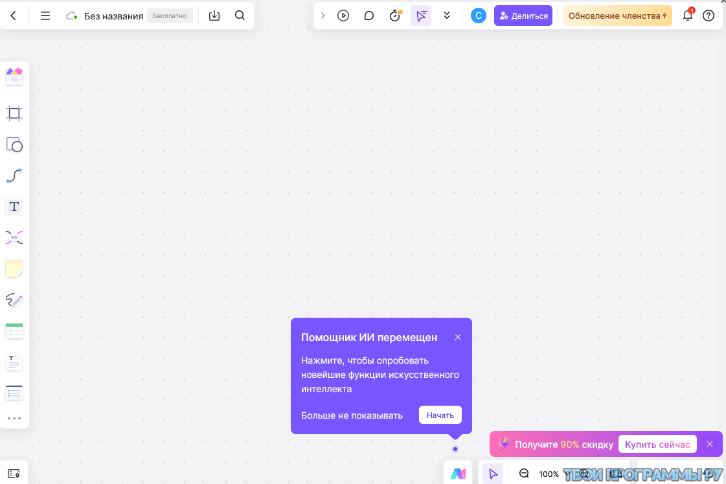Toggle the collaborator cursors icon
Image resolution: width=726 pixels, height=484 pixels.
click(x=421, y=16)
